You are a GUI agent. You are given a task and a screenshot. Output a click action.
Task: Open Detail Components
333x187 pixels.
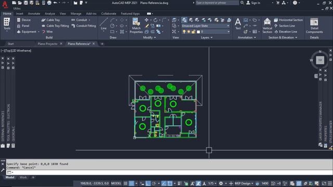click(x=314, y=25)
